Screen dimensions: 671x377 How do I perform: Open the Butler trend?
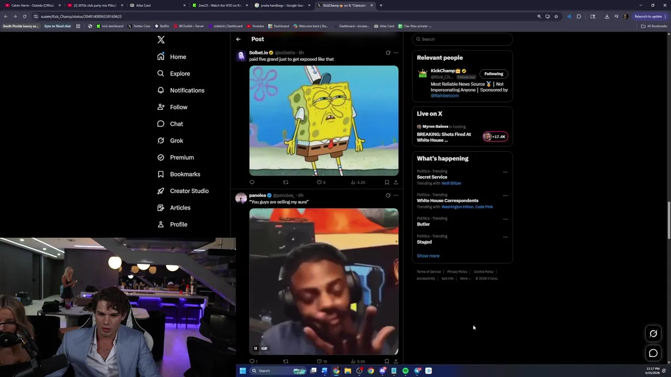tap(423, 224)
